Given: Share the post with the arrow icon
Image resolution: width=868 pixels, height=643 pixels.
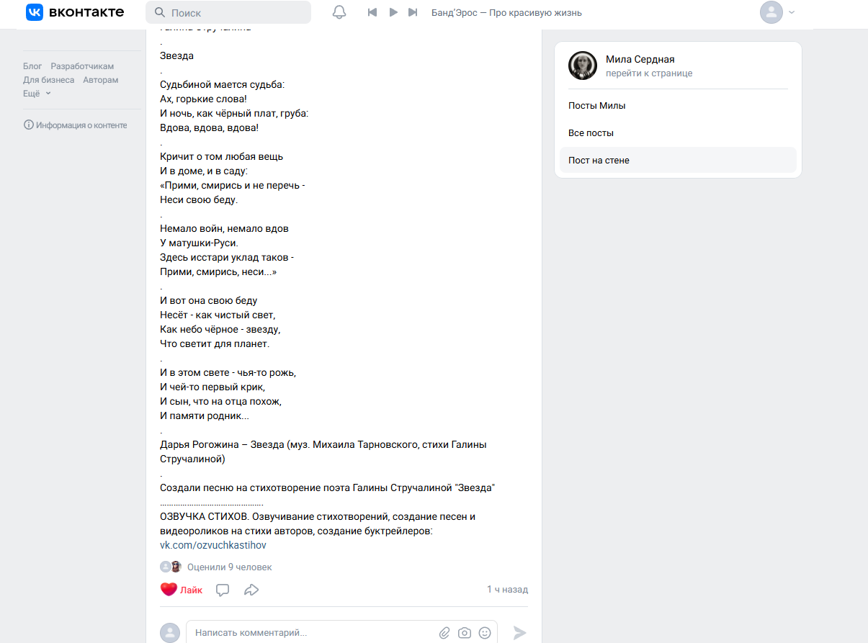Looking at the screenshot, I should point(251,590).
